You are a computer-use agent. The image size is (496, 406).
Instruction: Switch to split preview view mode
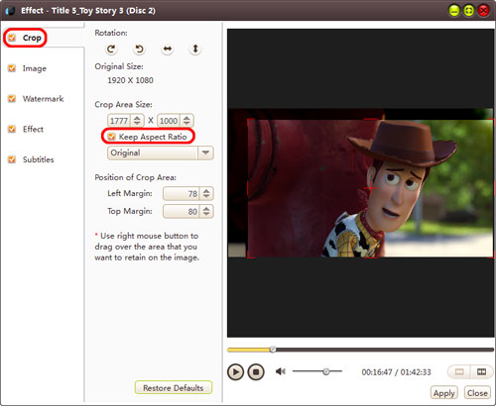click(x=481, y=372)
